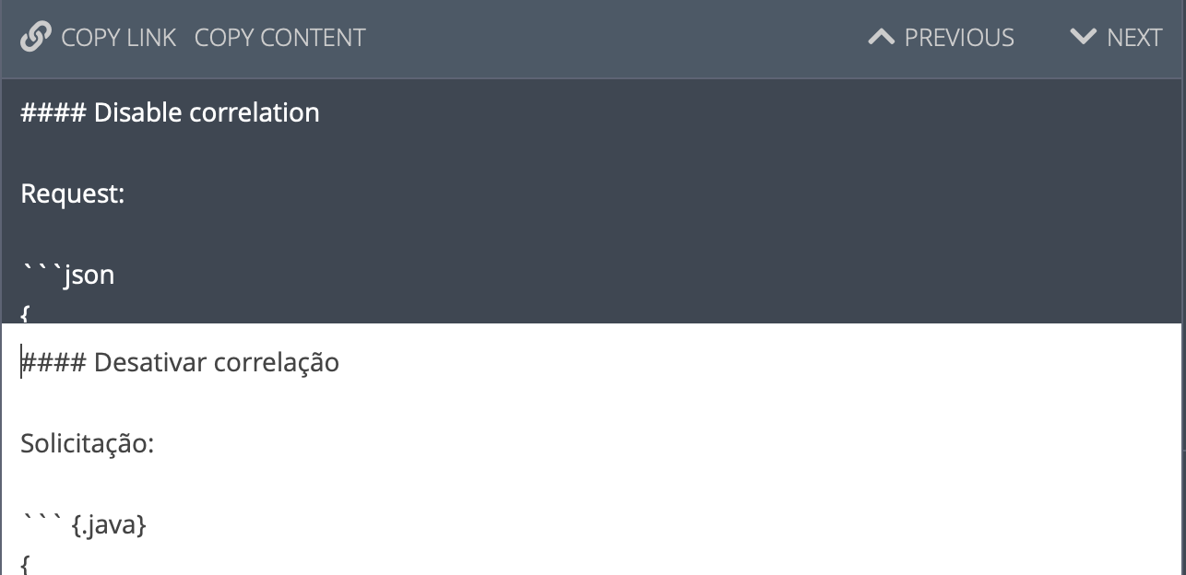
Task: Click the '``` {.java}' code fence line
Action: [84, 525]
